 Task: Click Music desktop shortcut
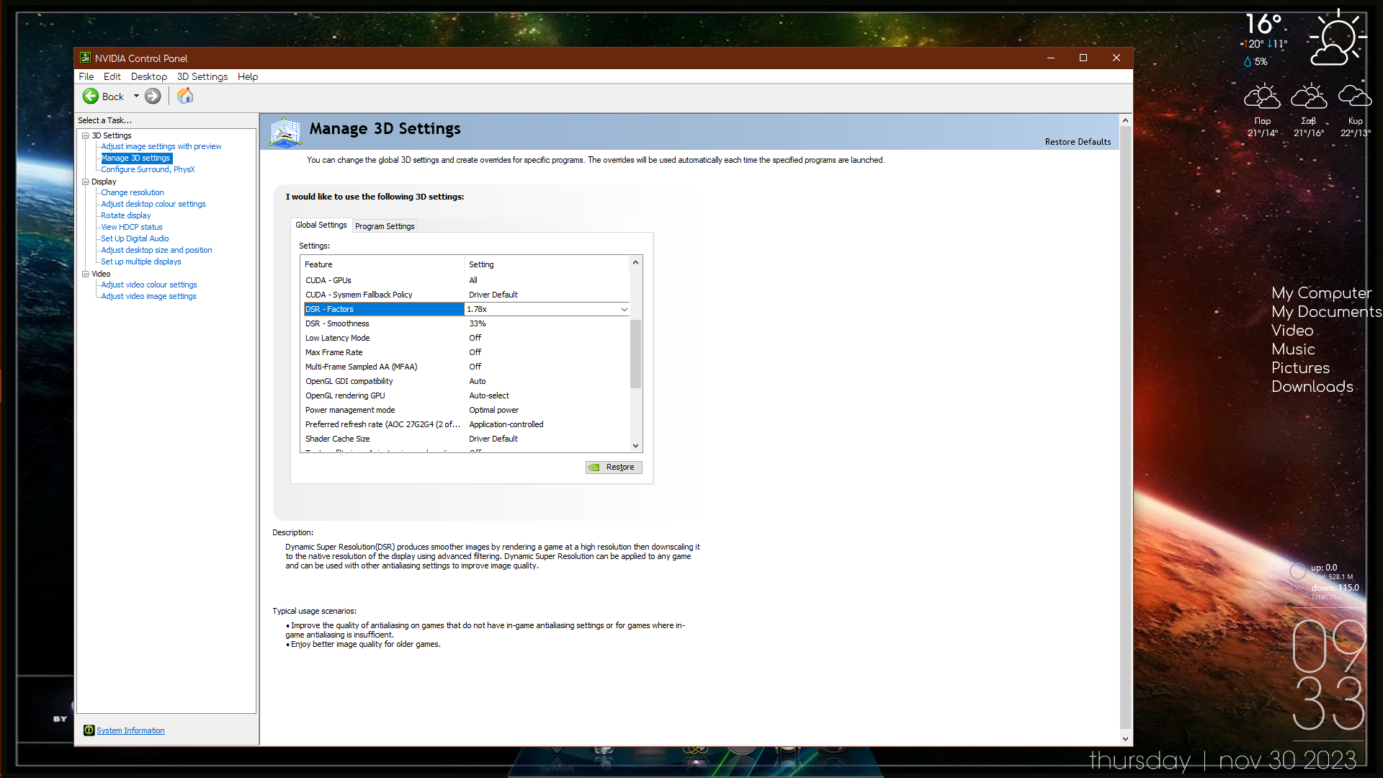(1293, 349)
